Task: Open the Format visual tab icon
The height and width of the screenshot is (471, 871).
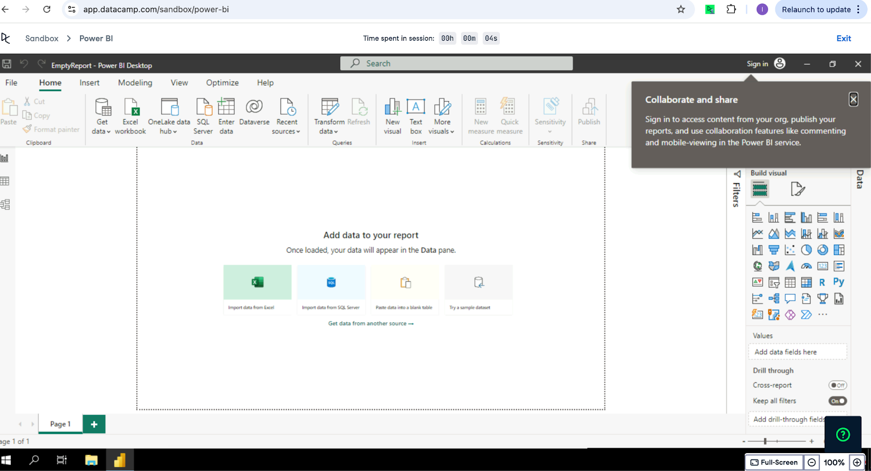Action: [798, 189]
